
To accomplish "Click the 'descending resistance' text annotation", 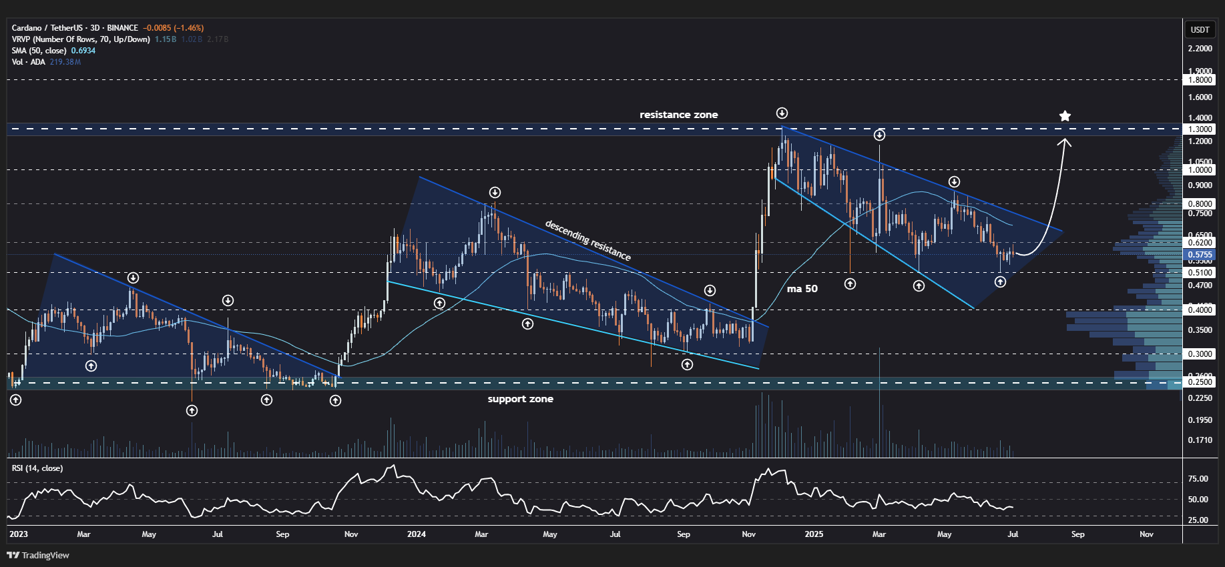I will 587,240.
